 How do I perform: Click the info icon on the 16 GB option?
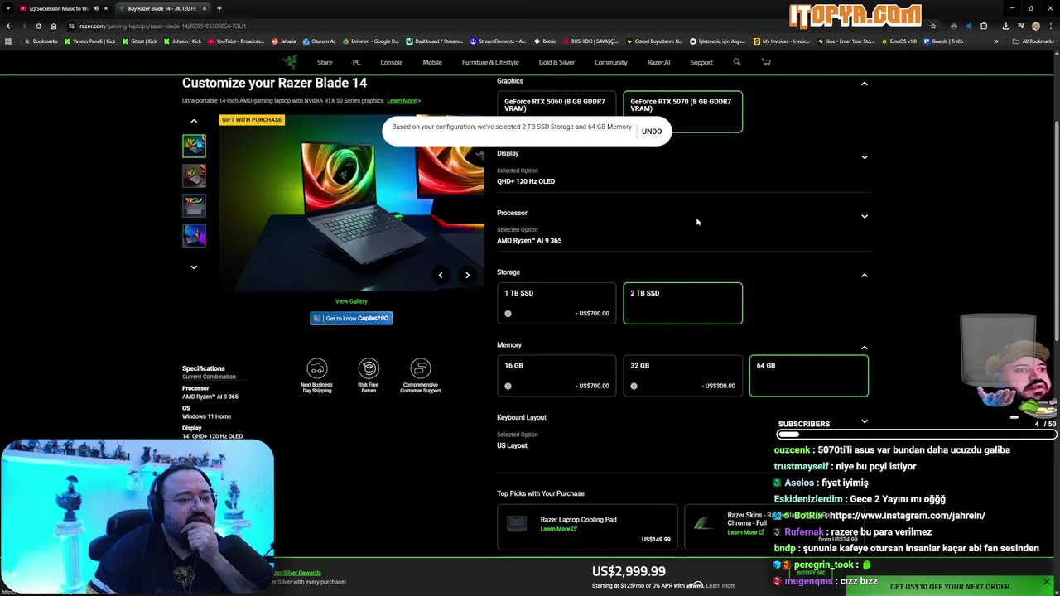[x=508, y=386]
